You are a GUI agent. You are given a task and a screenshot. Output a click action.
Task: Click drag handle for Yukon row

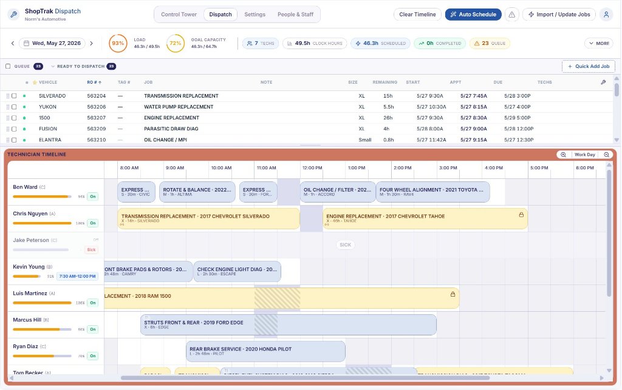pos(7,107)
